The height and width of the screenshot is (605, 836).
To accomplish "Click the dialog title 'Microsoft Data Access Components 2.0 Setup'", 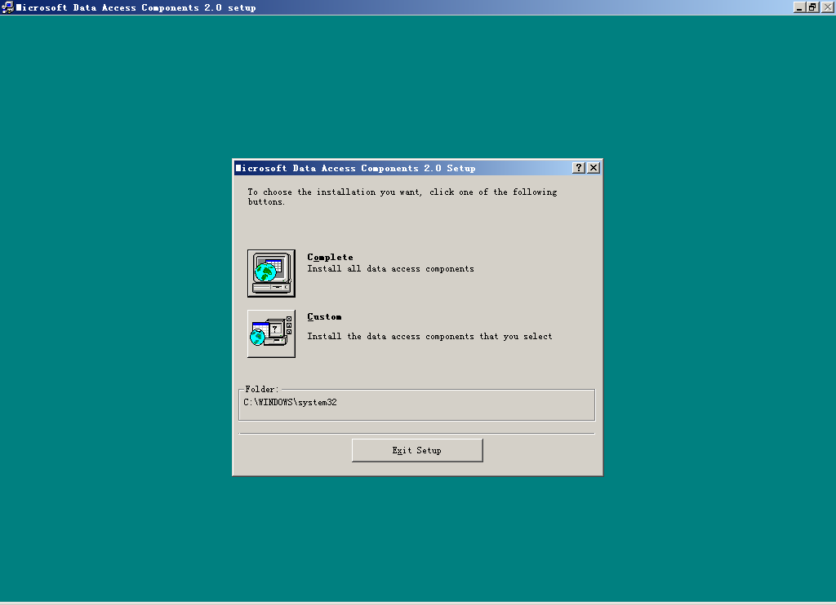I will (356, 168).
